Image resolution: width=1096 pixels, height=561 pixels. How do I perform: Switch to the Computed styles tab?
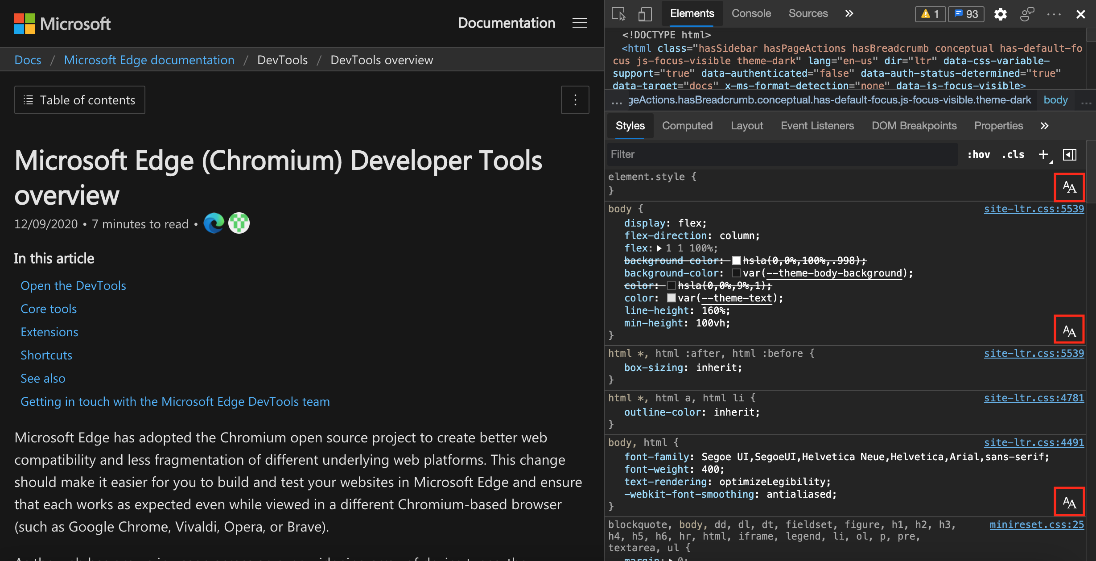pos(688,125)
